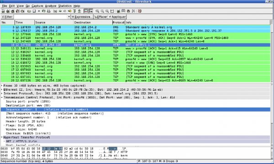Start a new live capture icon
The width and height of the screenshot is (274, 164).
click(13, 11)
